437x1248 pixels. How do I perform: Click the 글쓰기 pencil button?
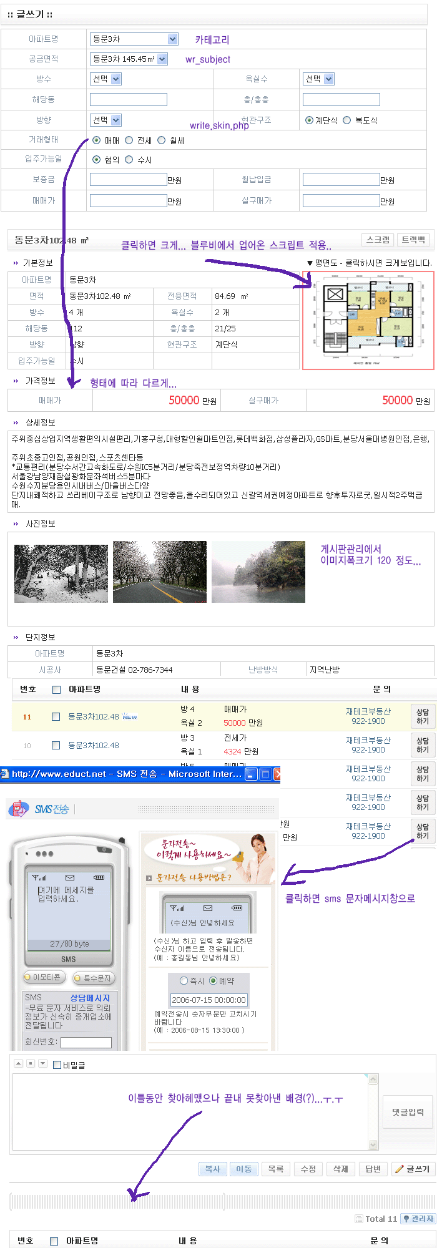[412, 1169]
